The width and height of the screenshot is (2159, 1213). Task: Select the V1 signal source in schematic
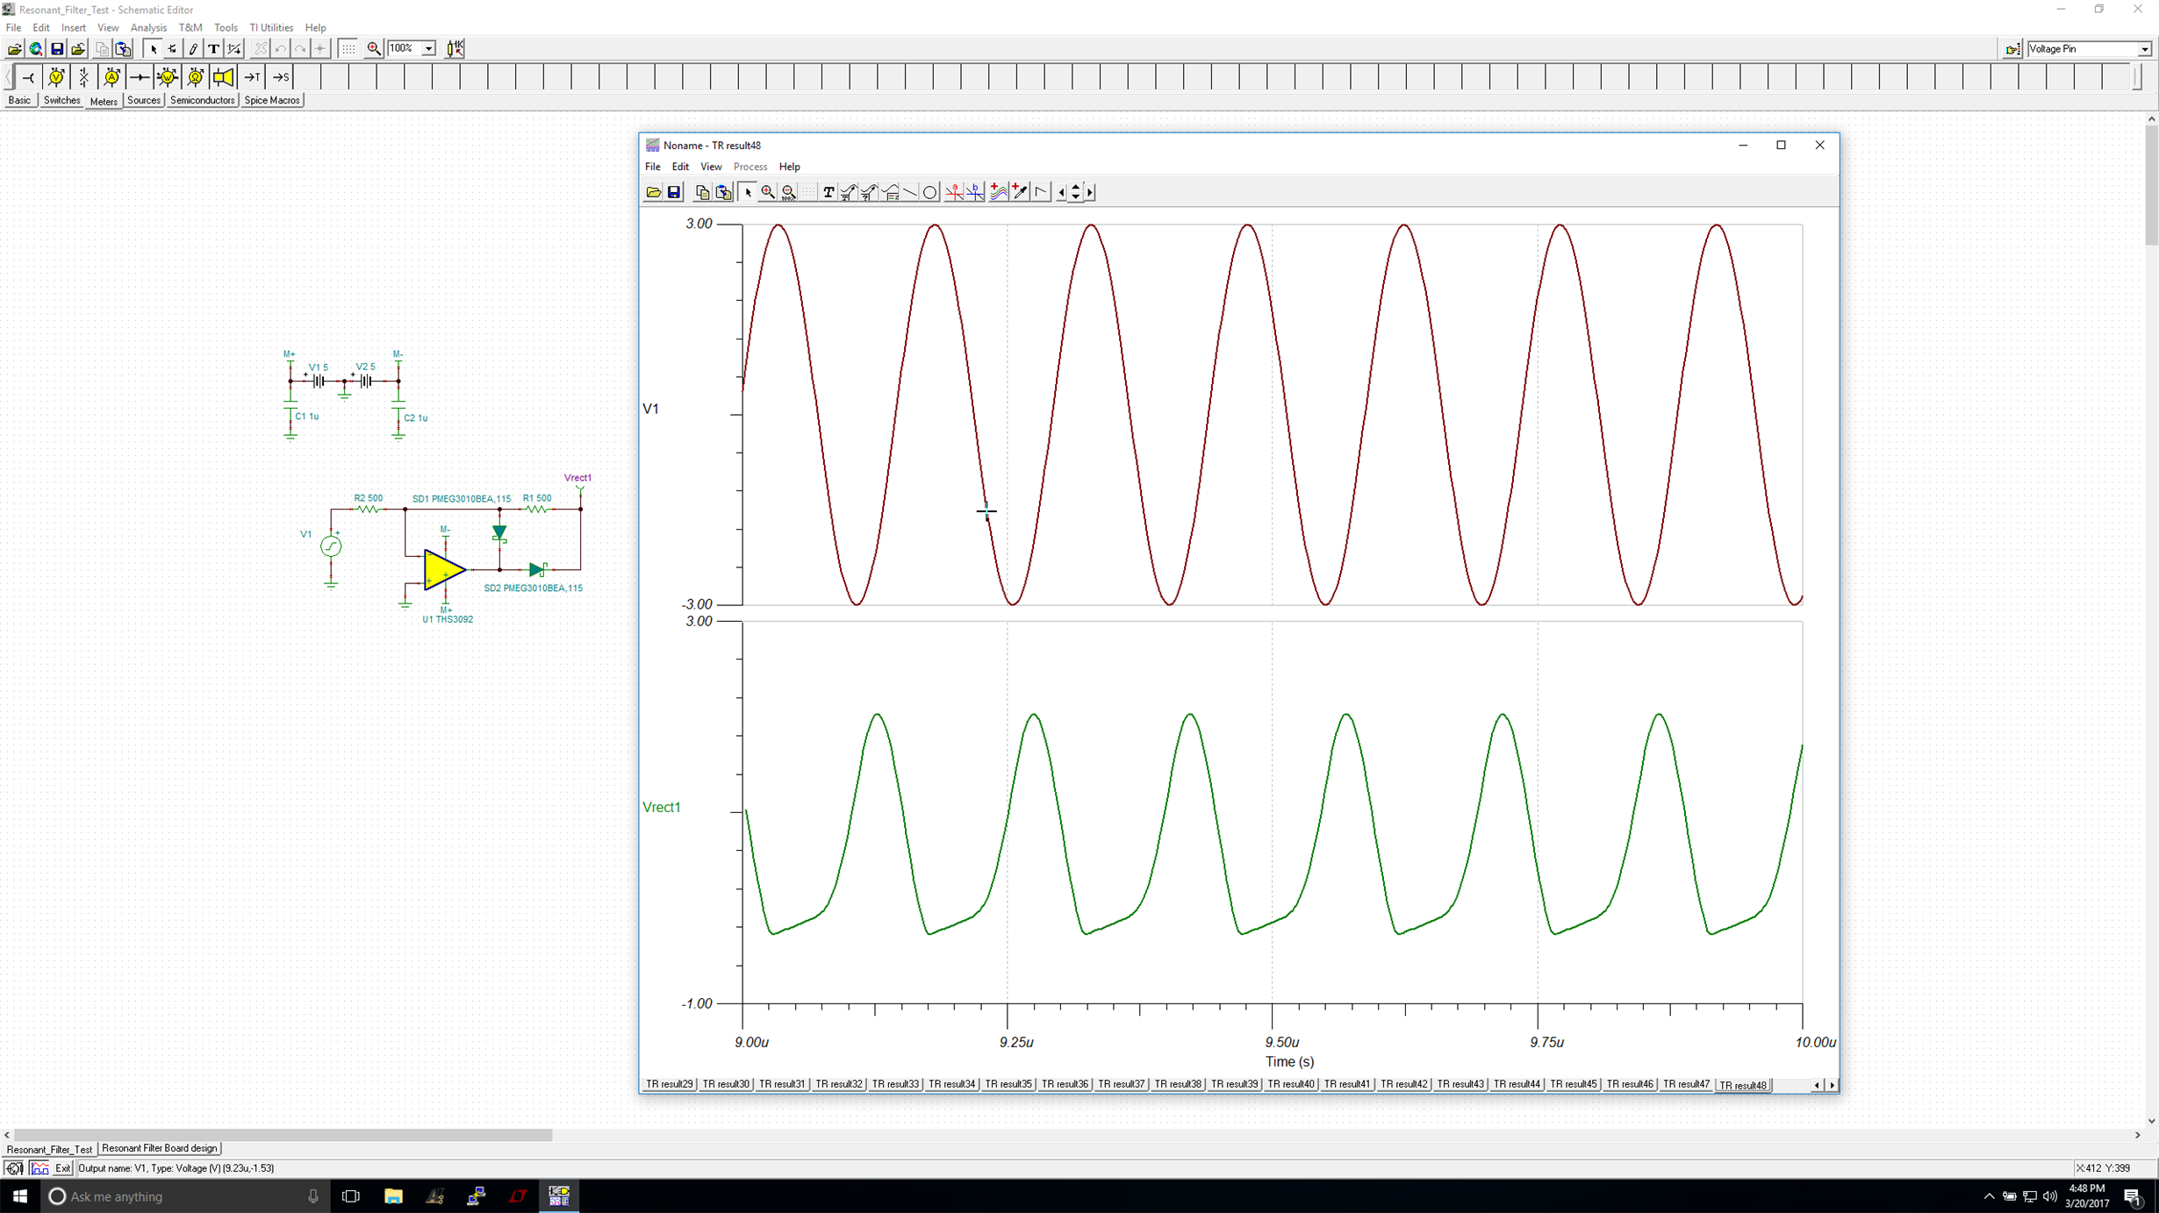click(x=331, y=546)
